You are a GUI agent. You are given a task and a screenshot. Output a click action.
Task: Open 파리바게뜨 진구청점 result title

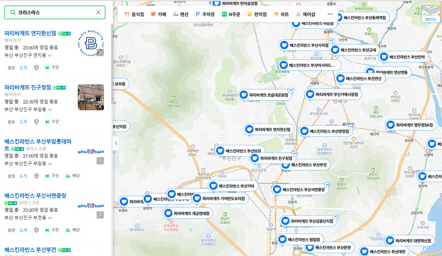(28, 87)
